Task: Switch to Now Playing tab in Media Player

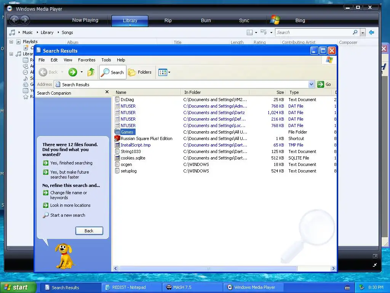Action: (85, 20)
